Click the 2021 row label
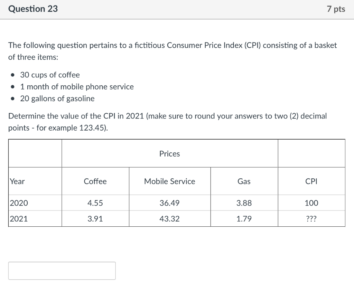The width and height of the screenshot is (354, 292). pyautogui.click(x=18, y=218)
